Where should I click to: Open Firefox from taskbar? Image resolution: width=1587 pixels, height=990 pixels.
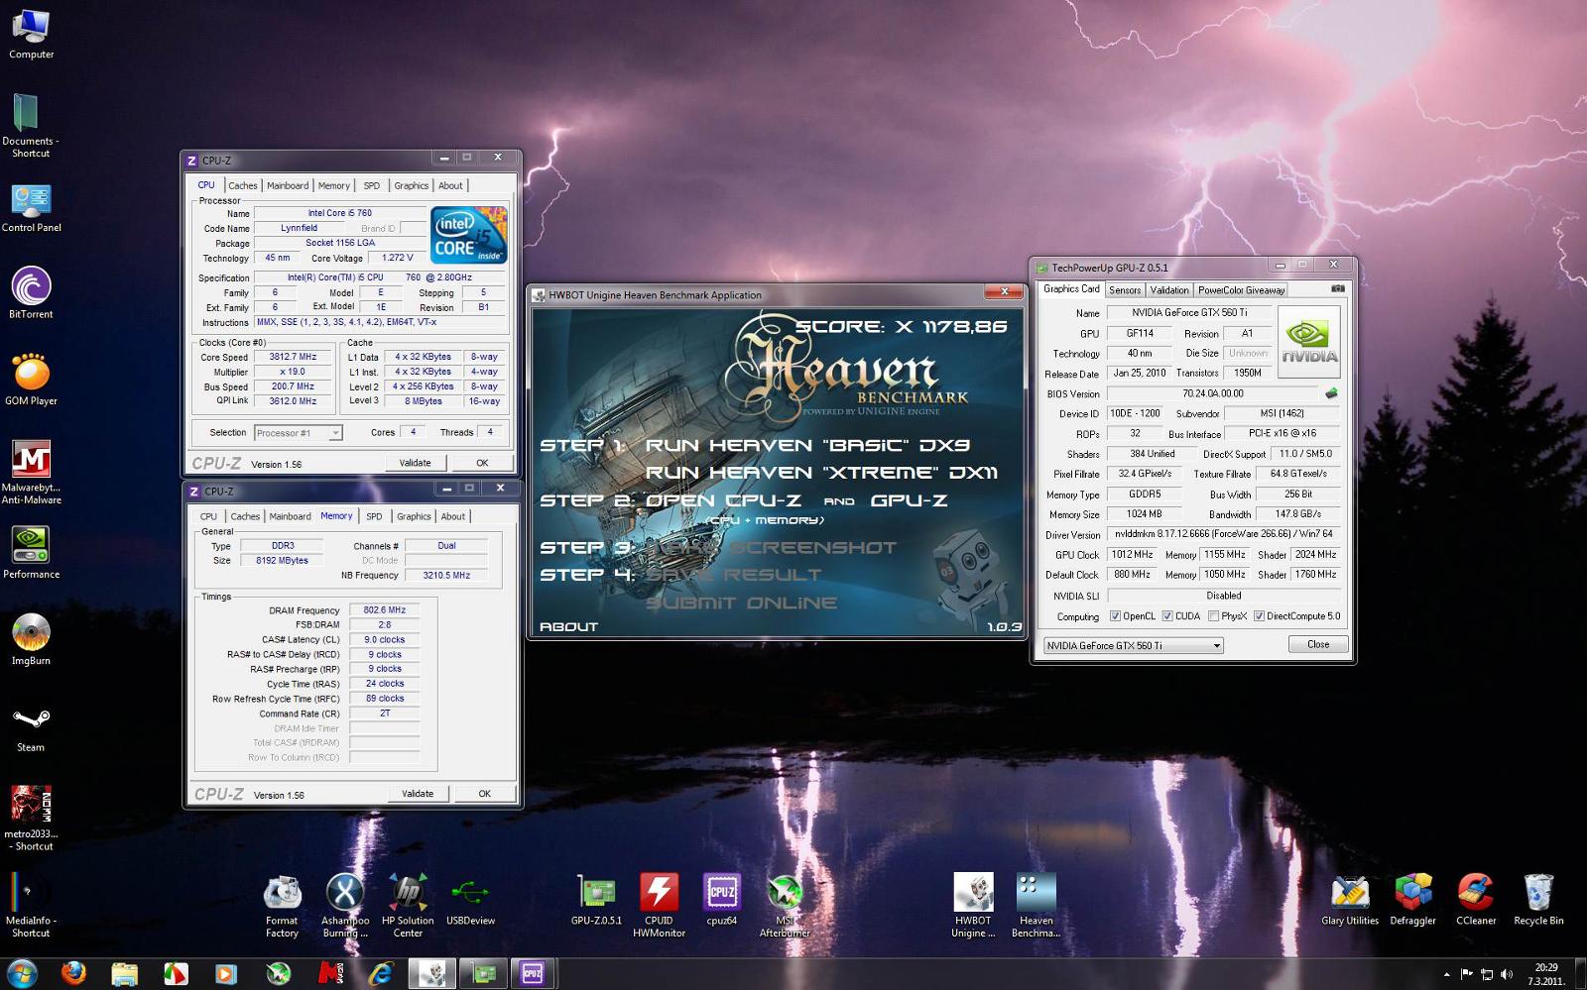point(73,973)
